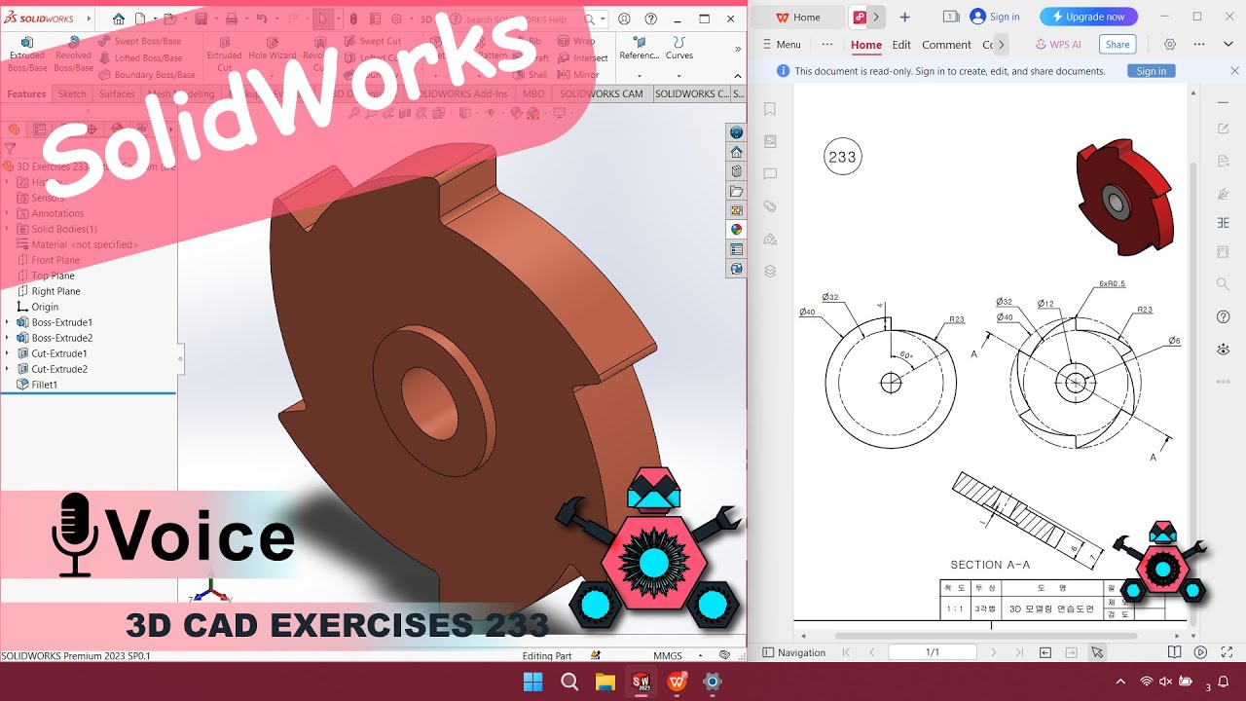The height and width of the screenshot is (701, 1246).
Task: Expand more WPS ribbon tabs chevron
Action: click(1002, 45)
